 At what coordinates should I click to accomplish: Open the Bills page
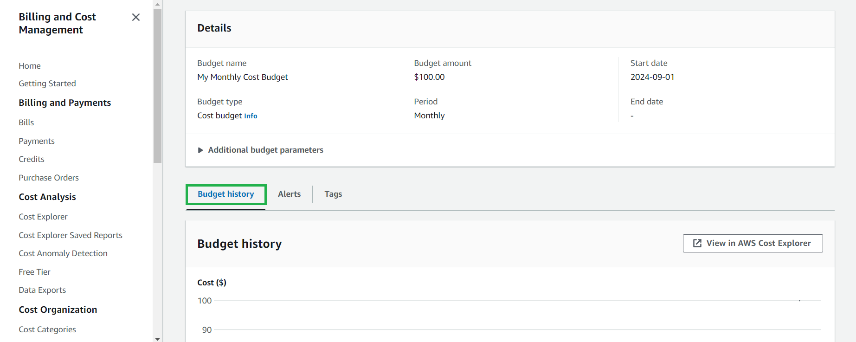(x=26, y=123)
